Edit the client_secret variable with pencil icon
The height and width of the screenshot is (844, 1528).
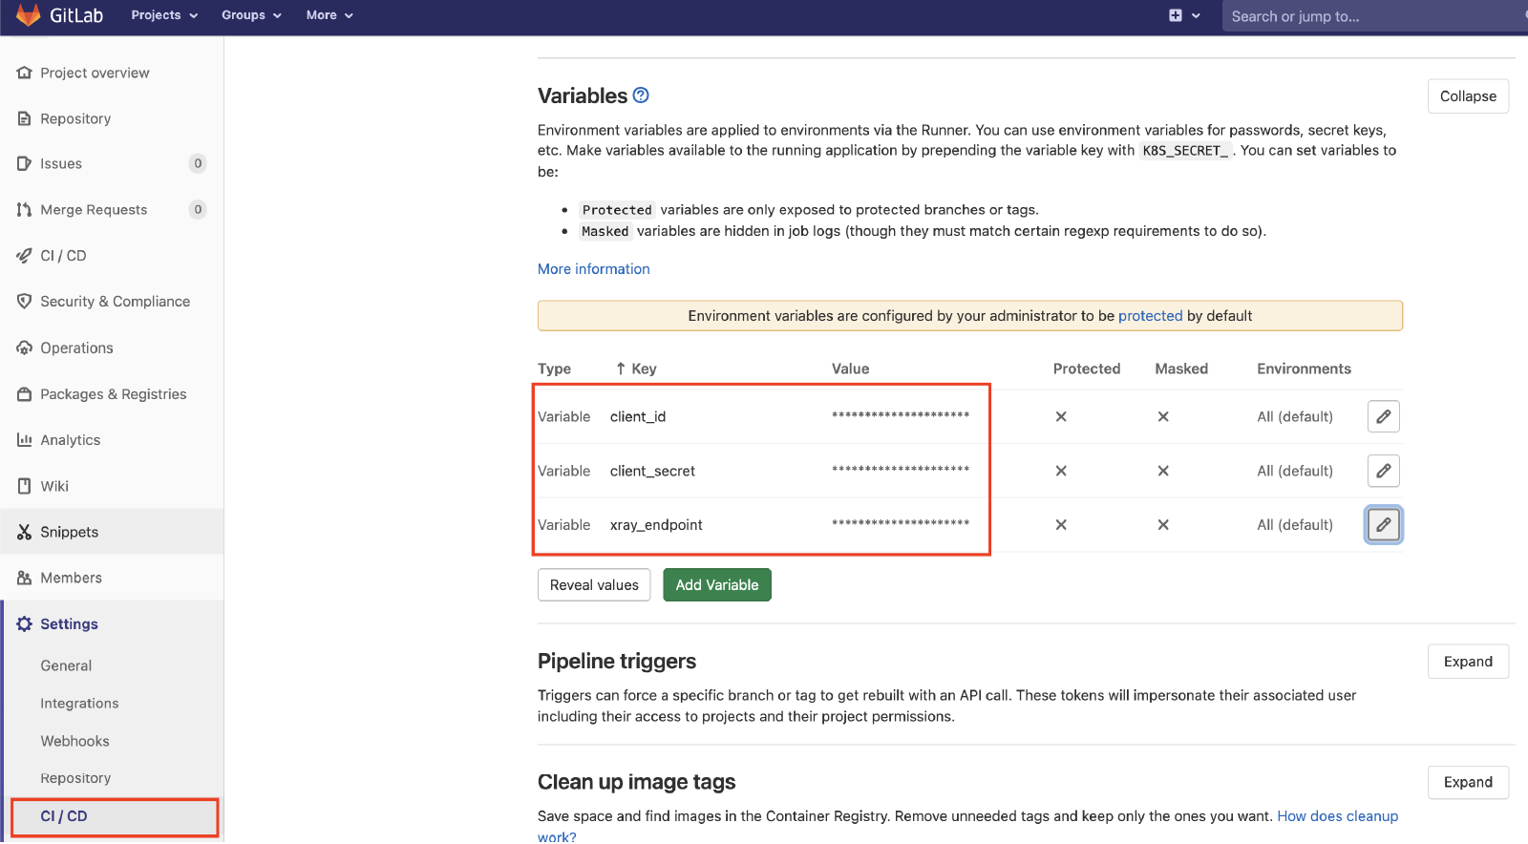[1383, 471]
